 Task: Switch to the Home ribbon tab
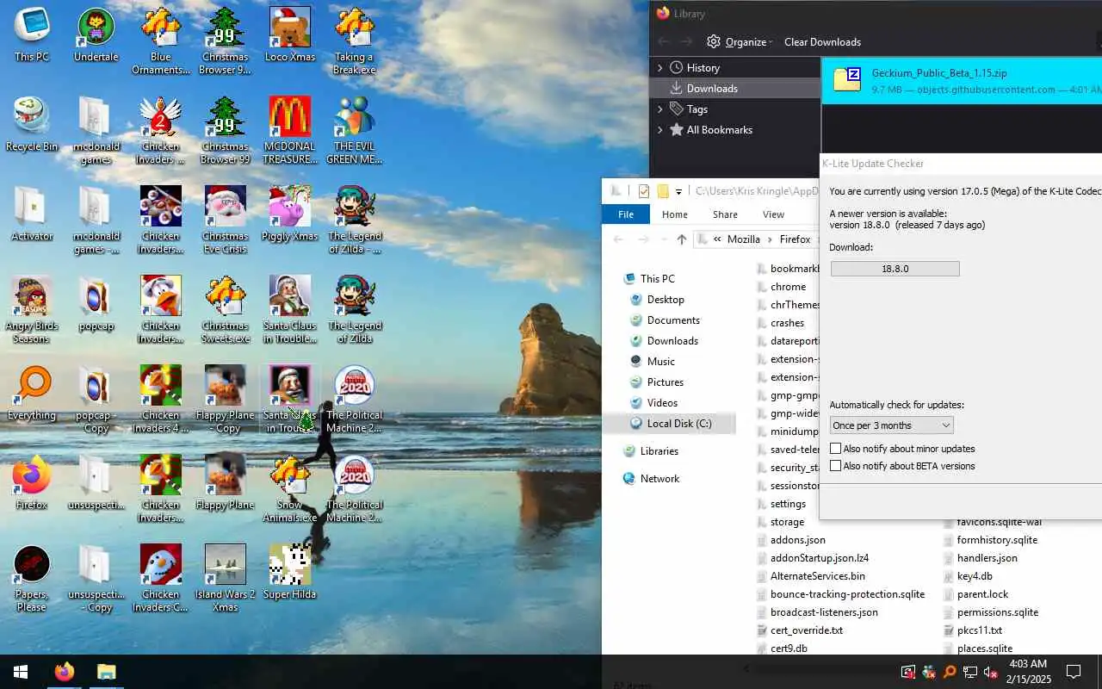(x=674, y=214)
